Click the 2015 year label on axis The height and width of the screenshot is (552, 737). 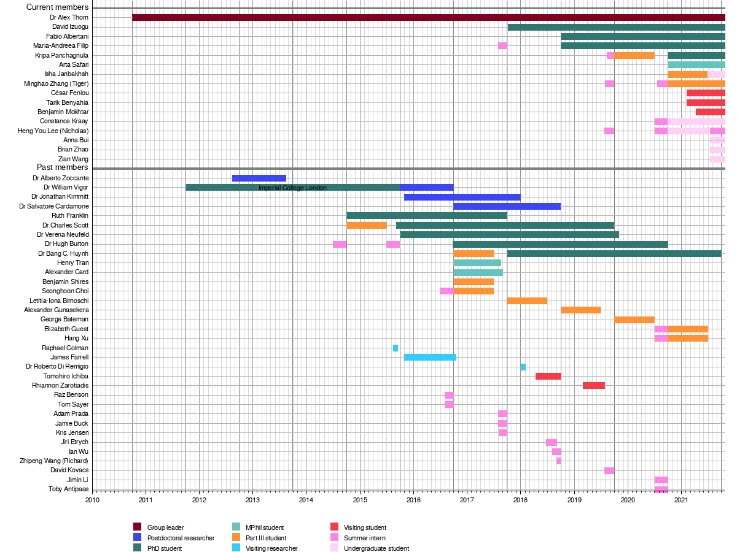click(x=360, y=500)
